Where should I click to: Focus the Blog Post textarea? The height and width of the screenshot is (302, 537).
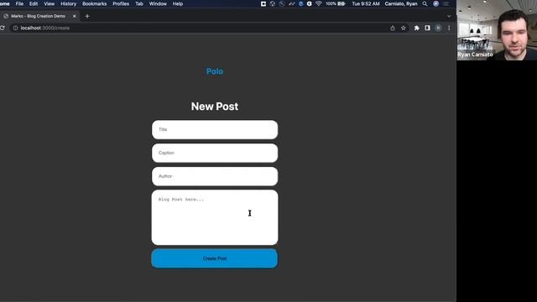(215, 217)
